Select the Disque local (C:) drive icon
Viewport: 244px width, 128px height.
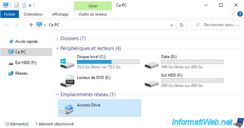coord(67,63)
